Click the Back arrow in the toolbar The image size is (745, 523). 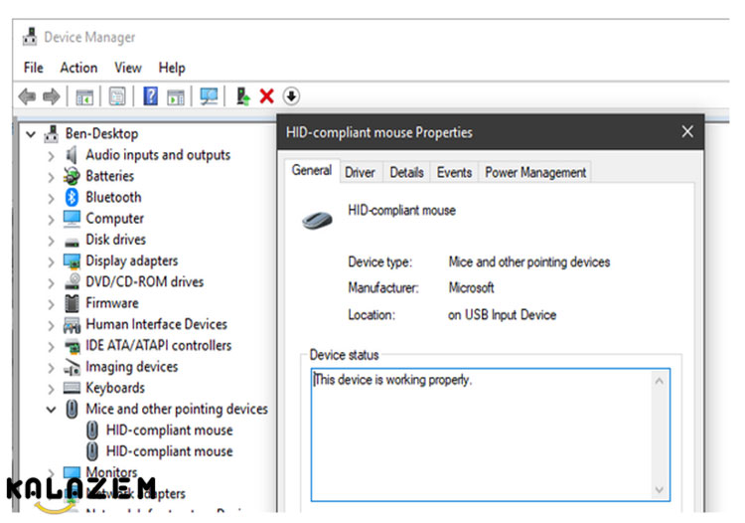coord(27,96)
